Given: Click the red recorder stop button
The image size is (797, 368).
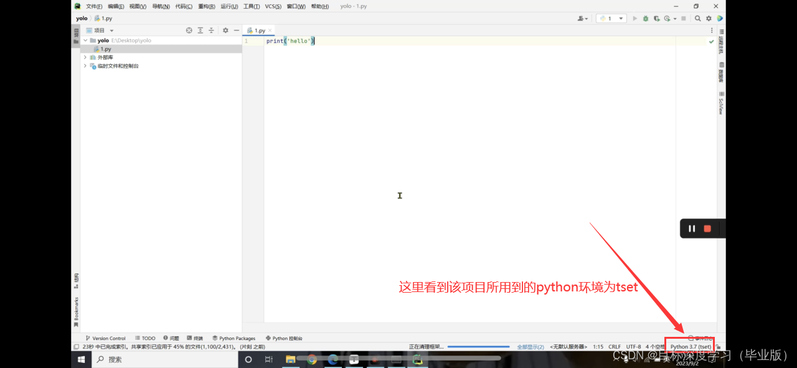Looking at the screenshot, I should [707, 229].
